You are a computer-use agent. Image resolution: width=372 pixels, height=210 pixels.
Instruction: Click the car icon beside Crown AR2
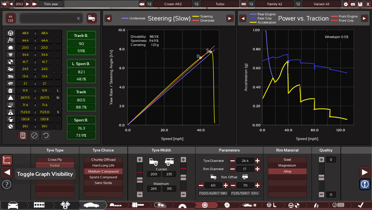[142, 4]
